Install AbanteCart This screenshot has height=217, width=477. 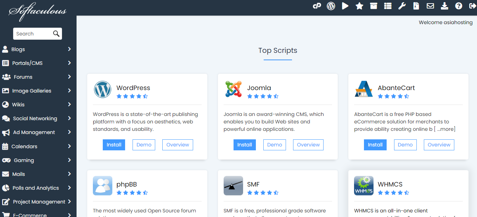[375, 145]
